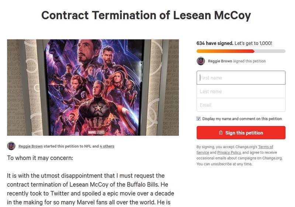Click Reggie Brown name in signed notice
This screenshot has height=207, width=295.
[x=220, y=61]
